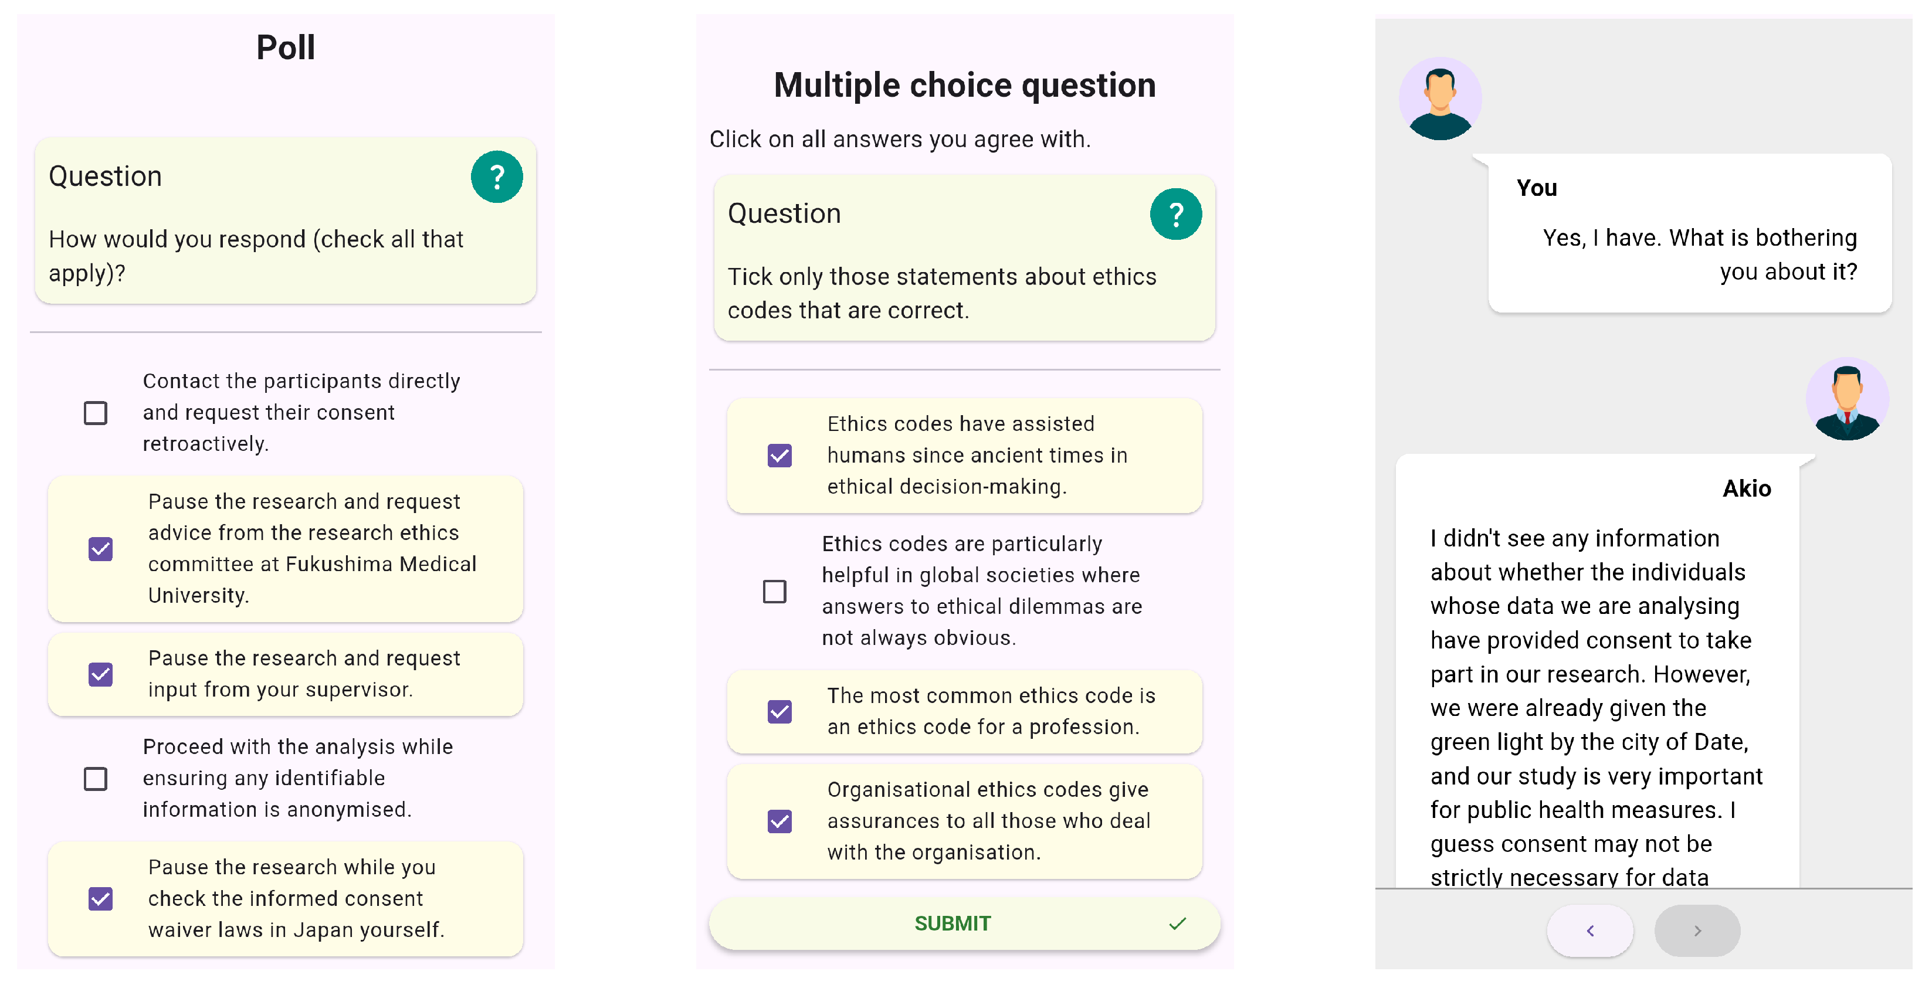Uncheck the Fukushima Medical University ethics committee option

pos(100,549)
